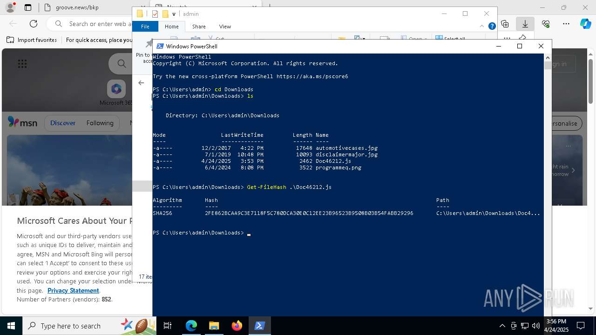Open Windows Start menu
The image size is (596, 335).
tap(11, 326)
